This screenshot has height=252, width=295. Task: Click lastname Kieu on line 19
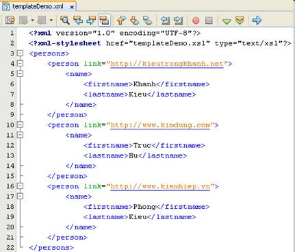(138, 217)
